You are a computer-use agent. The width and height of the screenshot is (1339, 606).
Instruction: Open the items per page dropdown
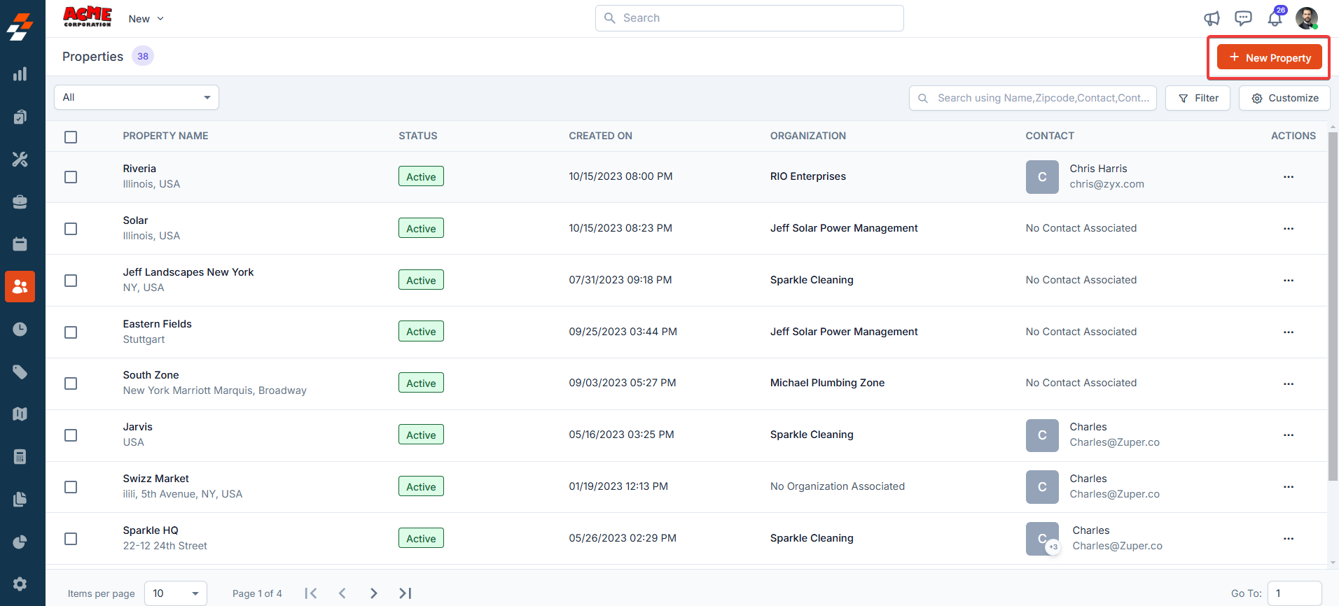pyautogui.click(x=176, y=593)
